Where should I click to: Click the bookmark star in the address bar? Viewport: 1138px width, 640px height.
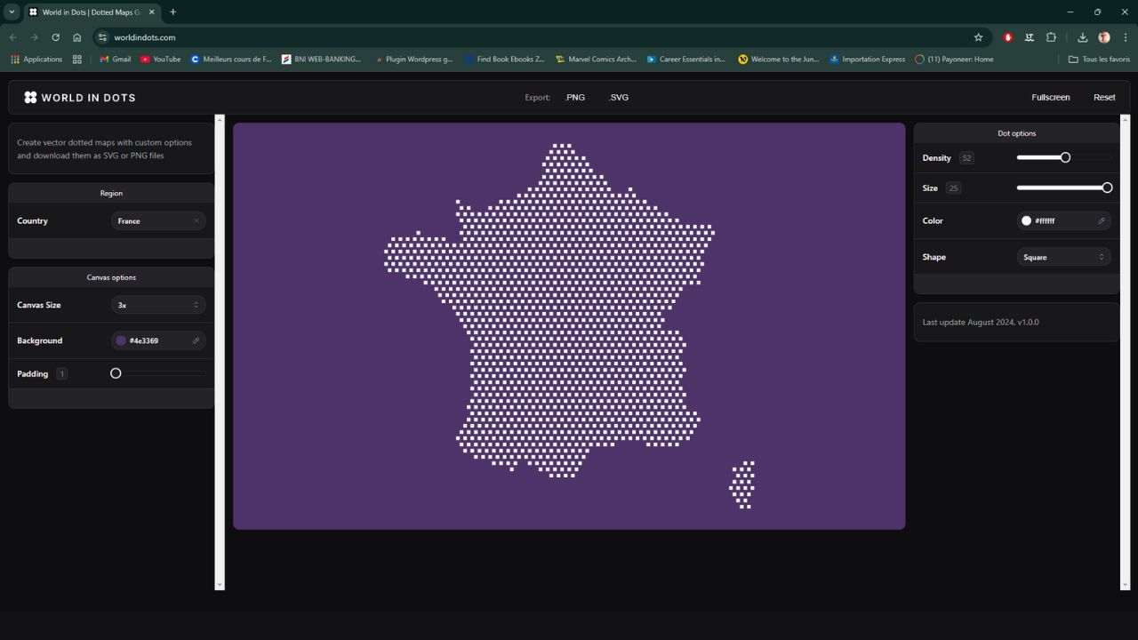[978, 37]
